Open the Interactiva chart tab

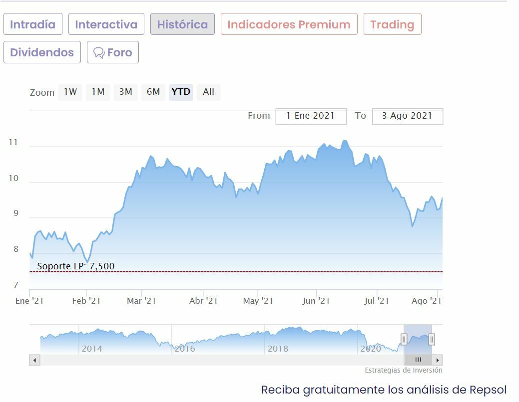[x=106, y=24]
